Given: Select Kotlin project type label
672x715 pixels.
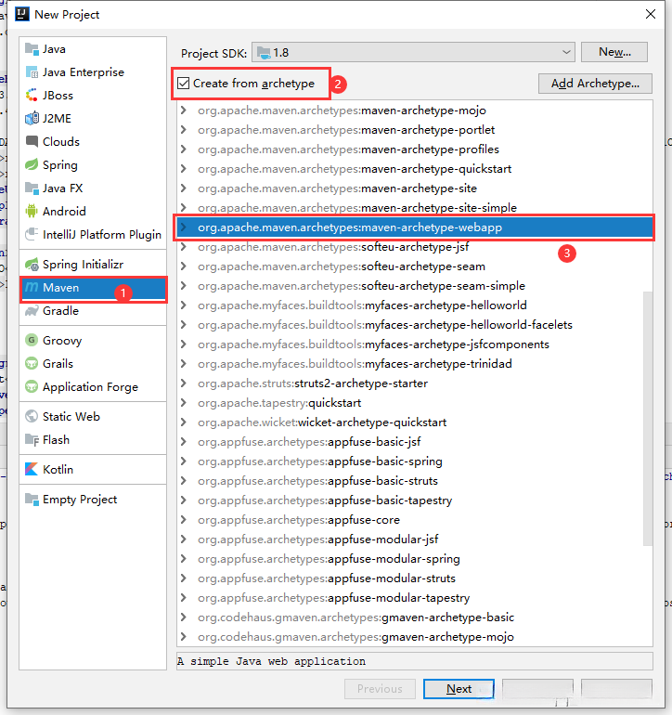Looking at the screenshot, I should coord(58,469).
